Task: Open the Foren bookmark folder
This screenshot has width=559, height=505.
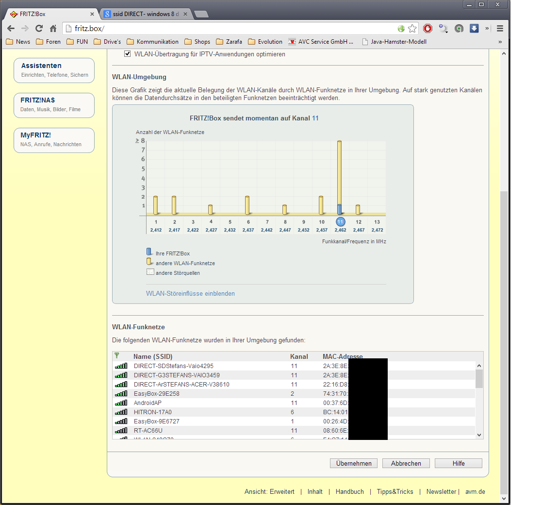Action: (48, 42)
